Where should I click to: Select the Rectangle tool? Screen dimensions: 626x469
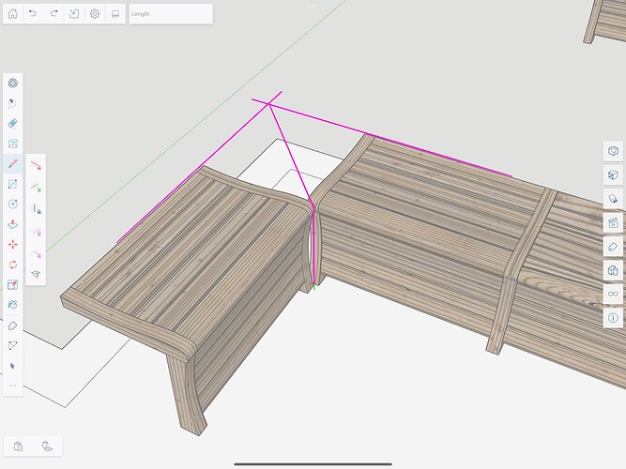coord(13,184)
